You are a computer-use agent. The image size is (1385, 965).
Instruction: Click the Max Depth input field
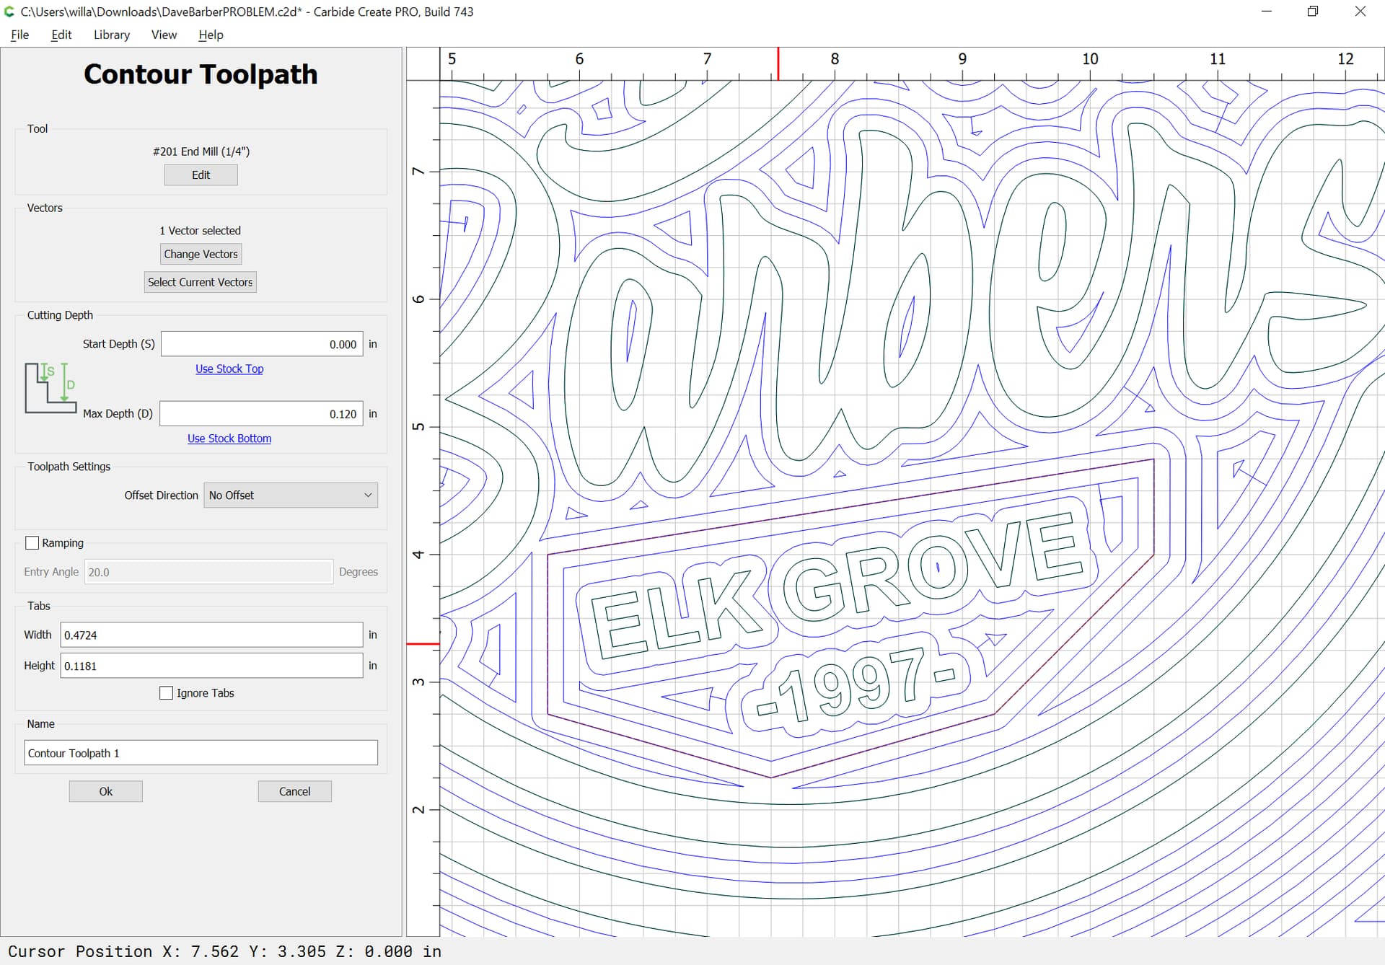(x=261, y=414)
